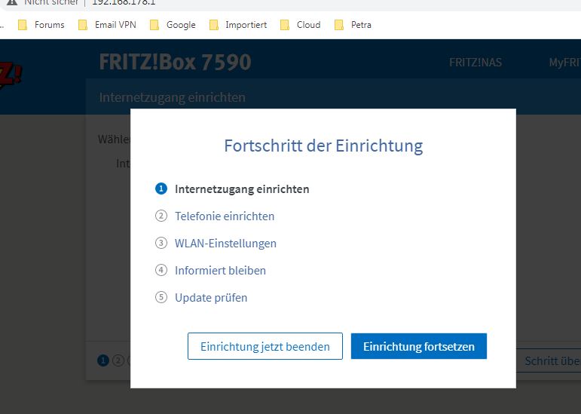The height and width of the screenshot is (414, 581).
Task: Click Einrichtung jetzt beenden button
Action: coord(265,346)
